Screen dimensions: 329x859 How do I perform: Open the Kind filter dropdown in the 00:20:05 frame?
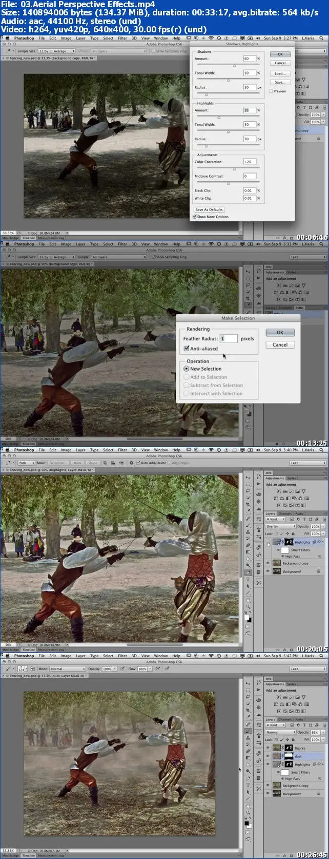pyautogui.click(x=275, y=519)
